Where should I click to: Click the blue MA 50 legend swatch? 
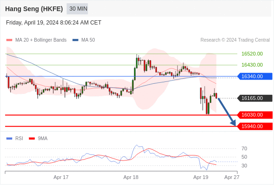pos(75,40)
